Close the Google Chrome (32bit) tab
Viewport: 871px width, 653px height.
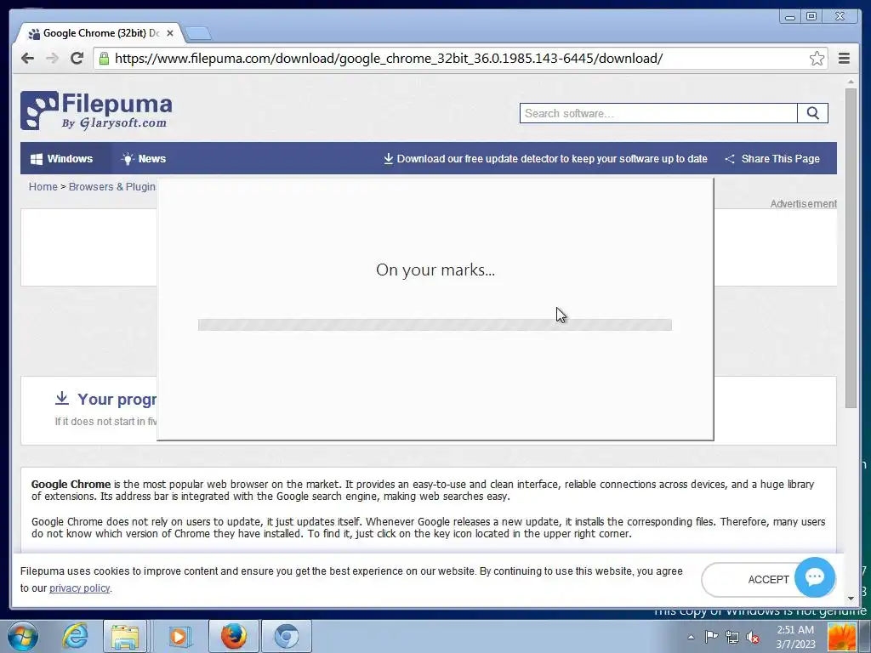(x=170, y=33)
